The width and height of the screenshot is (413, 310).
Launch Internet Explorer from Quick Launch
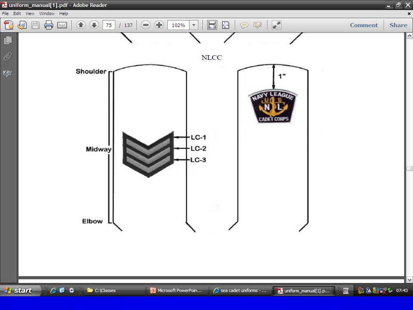pos(53,290)
